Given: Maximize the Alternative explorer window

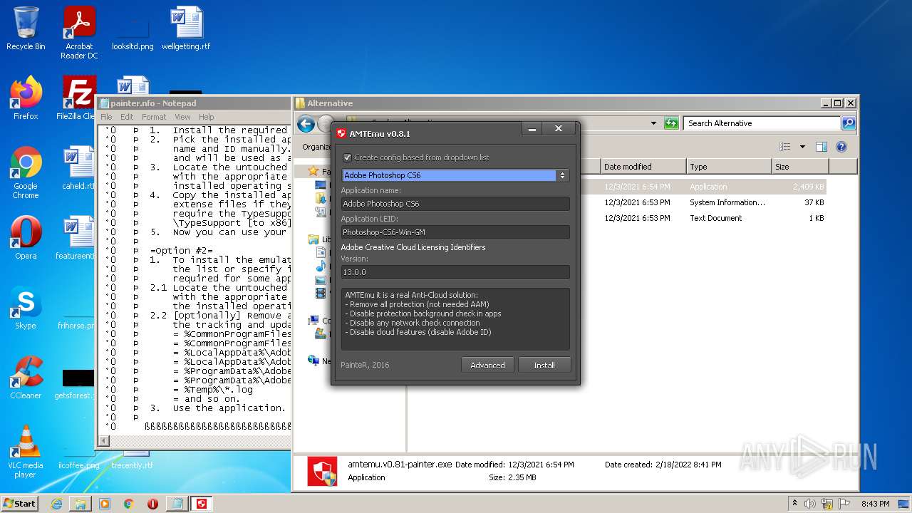Looking at the screenshot, I should 838,103.
